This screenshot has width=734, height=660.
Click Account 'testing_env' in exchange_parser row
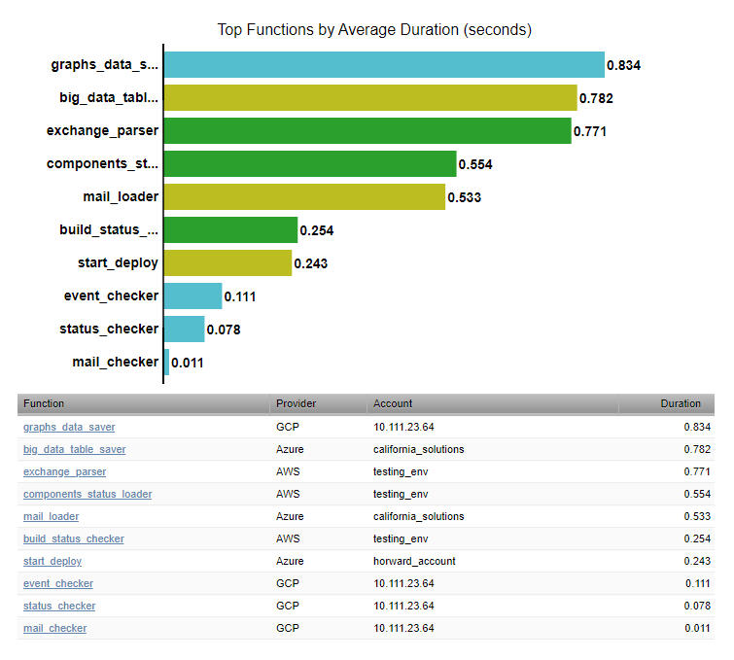pyautogui.click(x=401, y=471)
